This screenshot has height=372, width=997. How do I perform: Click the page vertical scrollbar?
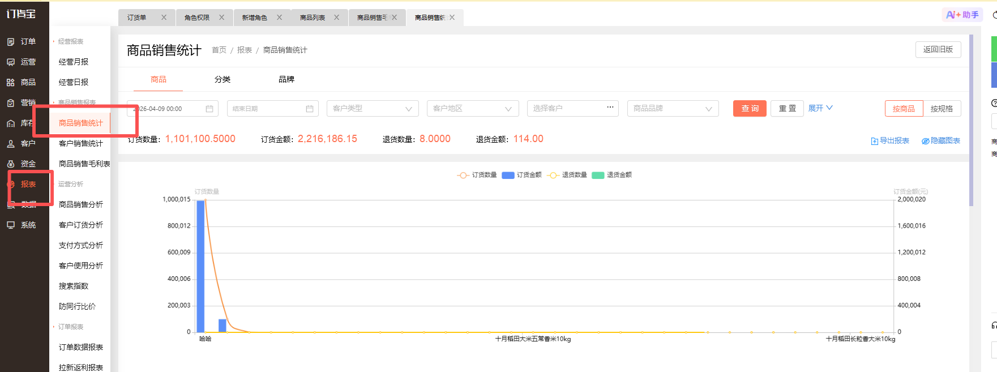click(972, 120)
